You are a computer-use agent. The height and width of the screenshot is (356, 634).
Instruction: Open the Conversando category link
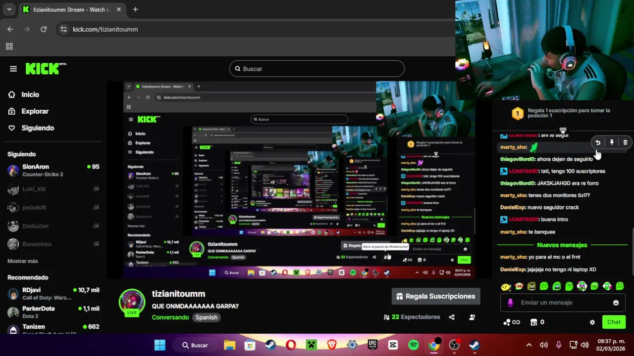pos(170,317)
